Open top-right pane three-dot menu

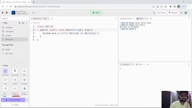(189, 19)
